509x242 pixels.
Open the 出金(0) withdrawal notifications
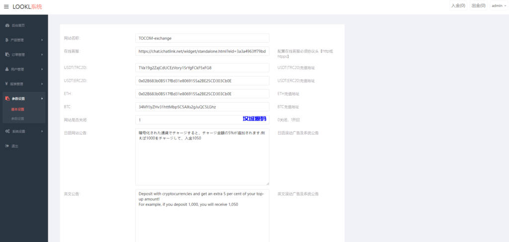(x=478, y=6)
